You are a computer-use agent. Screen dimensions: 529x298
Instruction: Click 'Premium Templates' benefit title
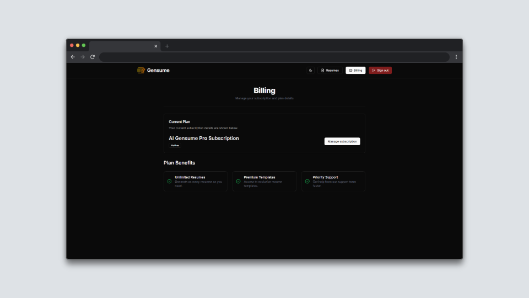(260, 177)
